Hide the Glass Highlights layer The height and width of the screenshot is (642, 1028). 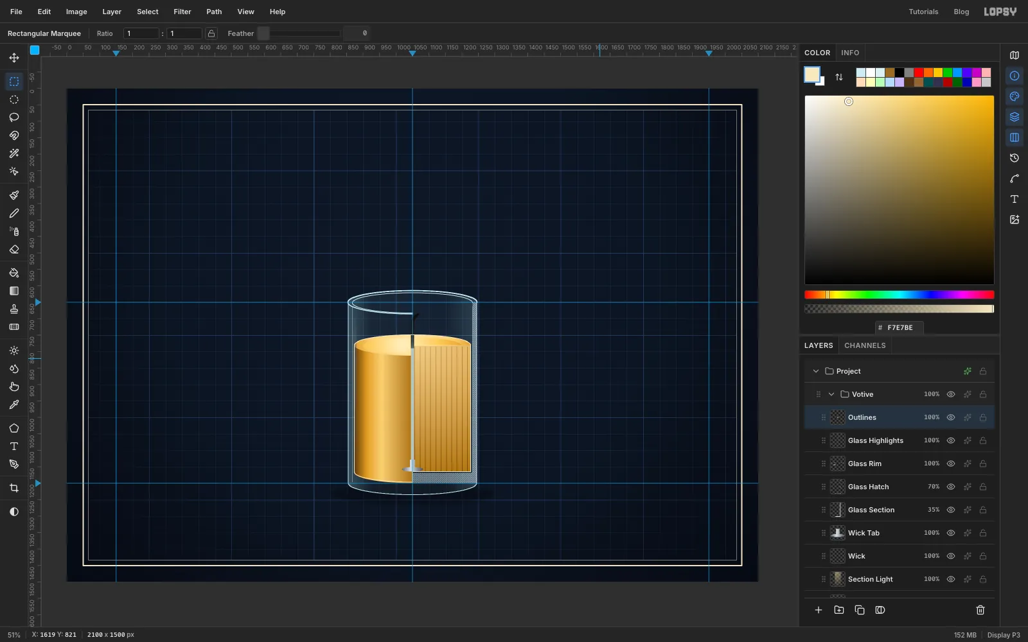tap(951, 440)
